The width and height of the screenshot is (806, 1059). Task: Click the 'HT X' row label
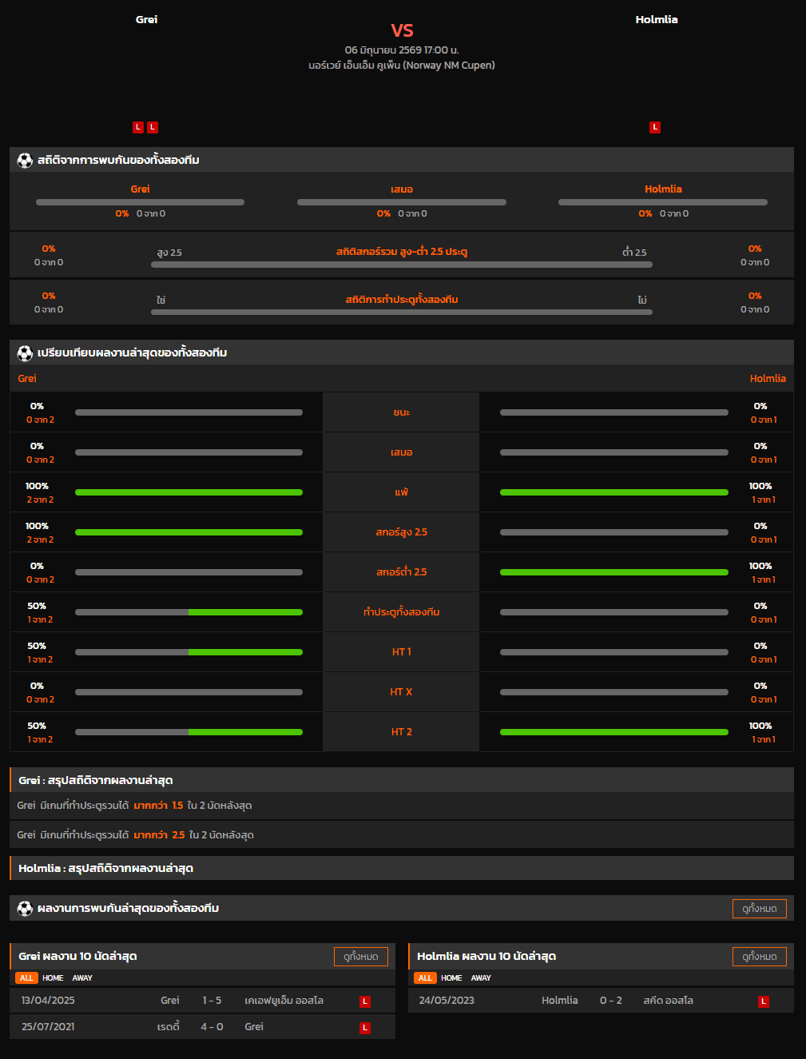point(402,692)
